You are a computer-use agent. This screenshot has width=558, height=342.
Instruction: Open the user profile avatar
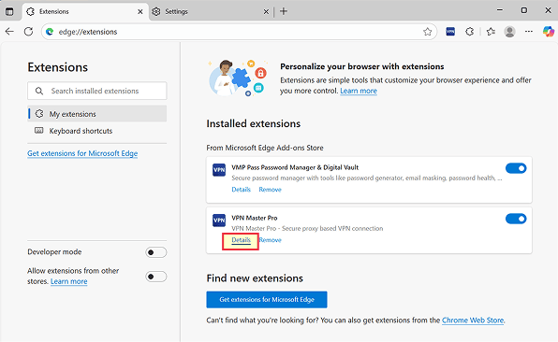(509, 32)
